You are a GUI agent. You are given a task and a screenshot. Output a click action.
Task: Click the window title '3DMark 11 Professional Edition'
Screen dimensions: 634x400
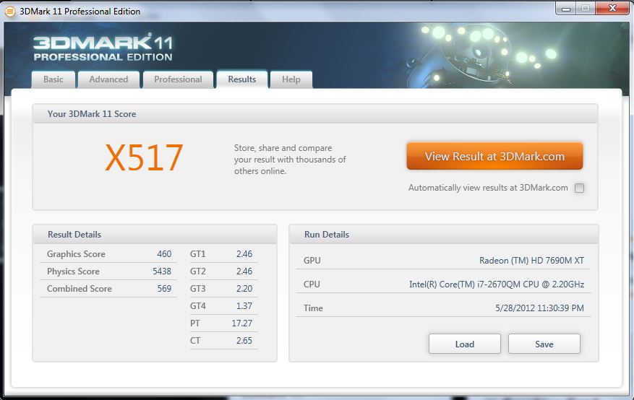point(80,12)
